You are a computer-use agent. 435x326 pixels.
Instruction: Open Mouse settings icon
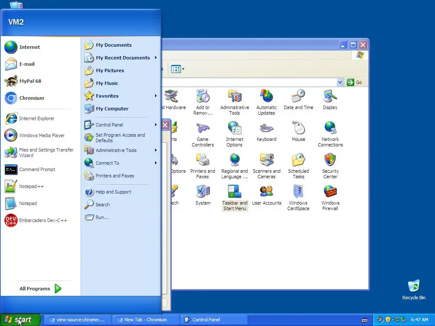point(299,132)
